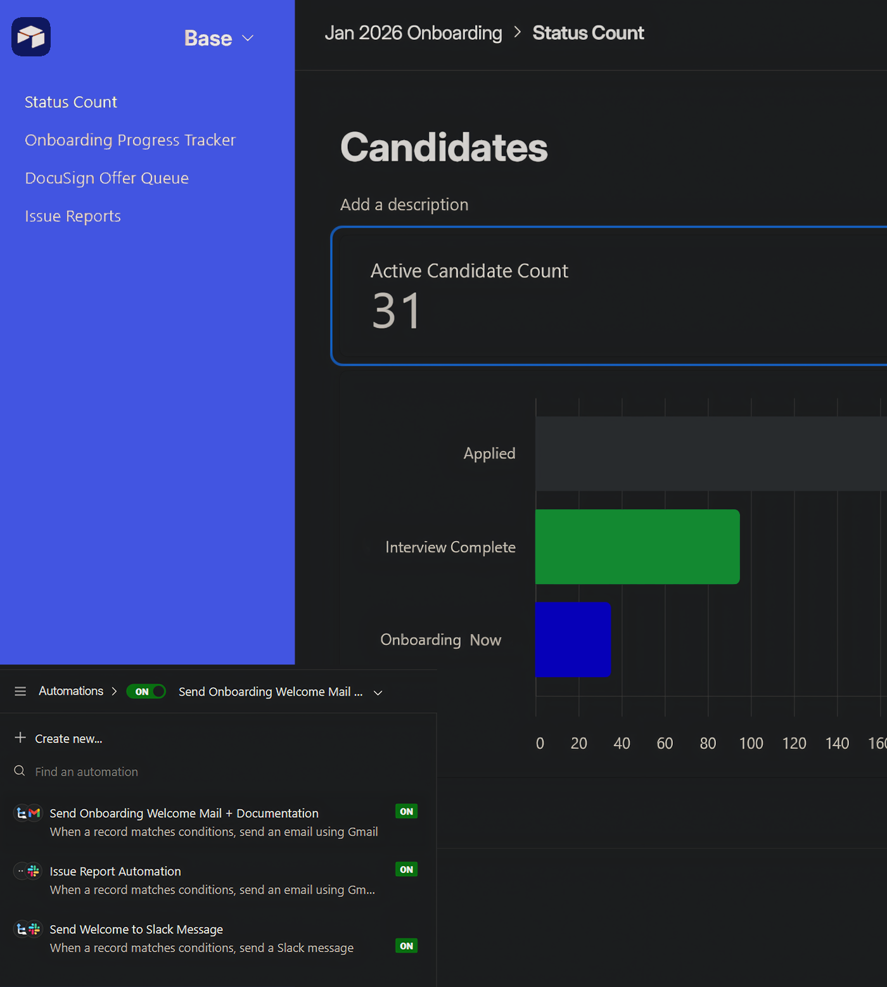887x987 pixels.
Task: Turn off Send Welcome to Slack Message automation
Action: coord(406,945)
